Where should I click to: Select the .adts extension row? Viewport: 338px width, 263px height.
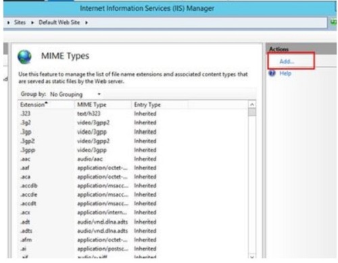point(133,231)
